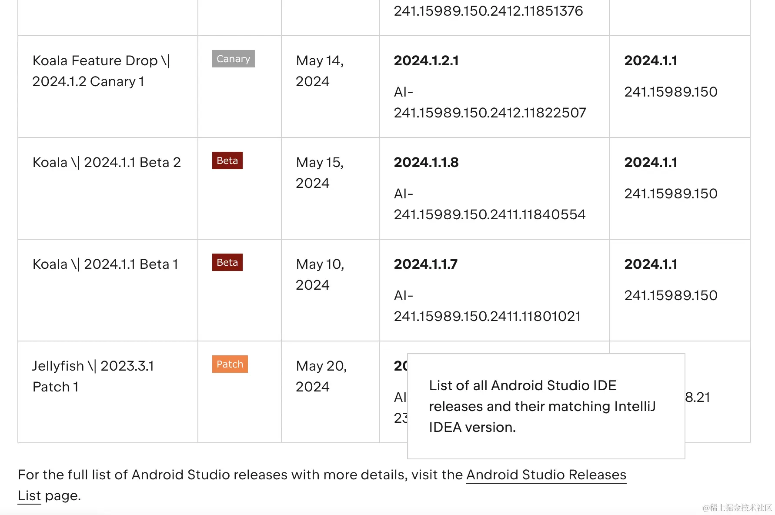Viewport: 775px width, 515px height.
Task: Select the Jellyfish 2023.3.1 Patch 1 release name
Action: 93,376
